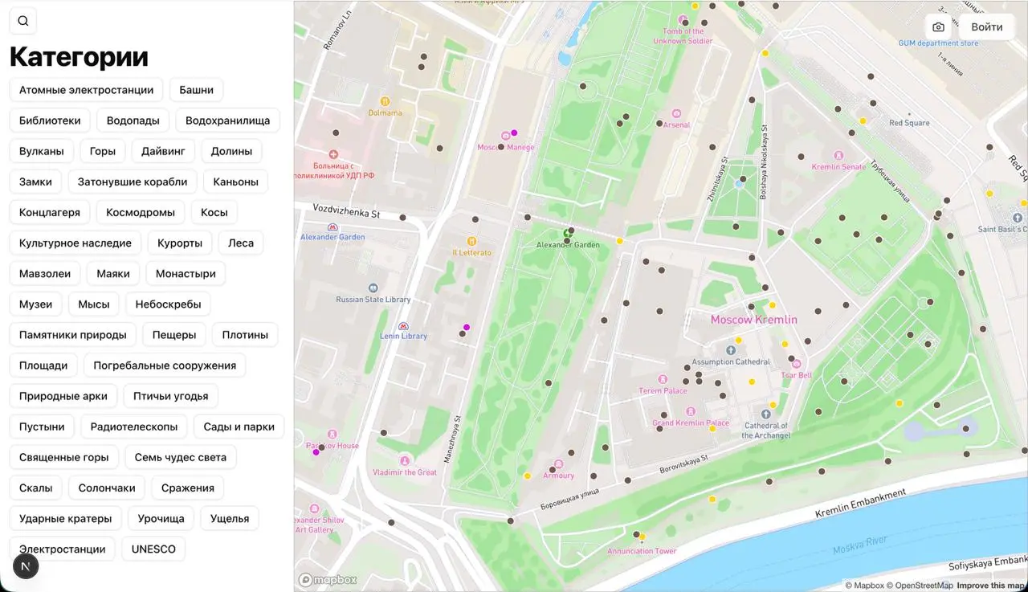Click the camera screenshot icon
Image resolution: width=1028 pixels, height=592 pixels.
click(938, 27)
